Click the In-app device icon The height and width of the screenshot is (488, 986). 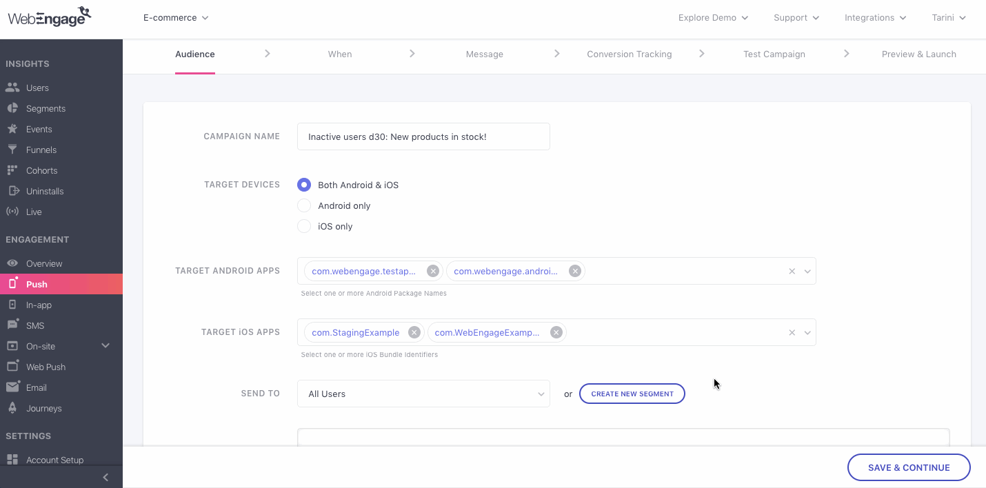click(12, 305)
